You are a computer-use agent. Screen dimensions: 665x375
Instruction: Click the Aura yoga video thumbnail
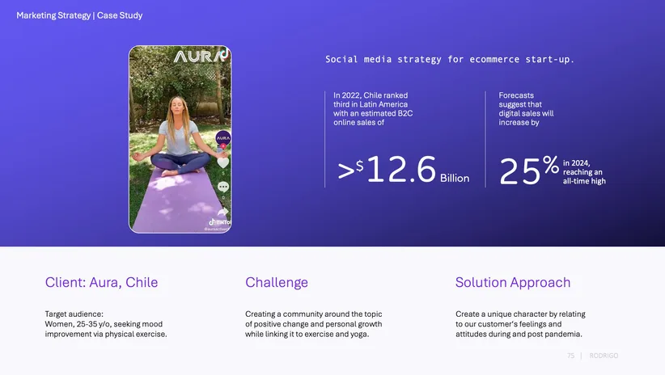180,139
